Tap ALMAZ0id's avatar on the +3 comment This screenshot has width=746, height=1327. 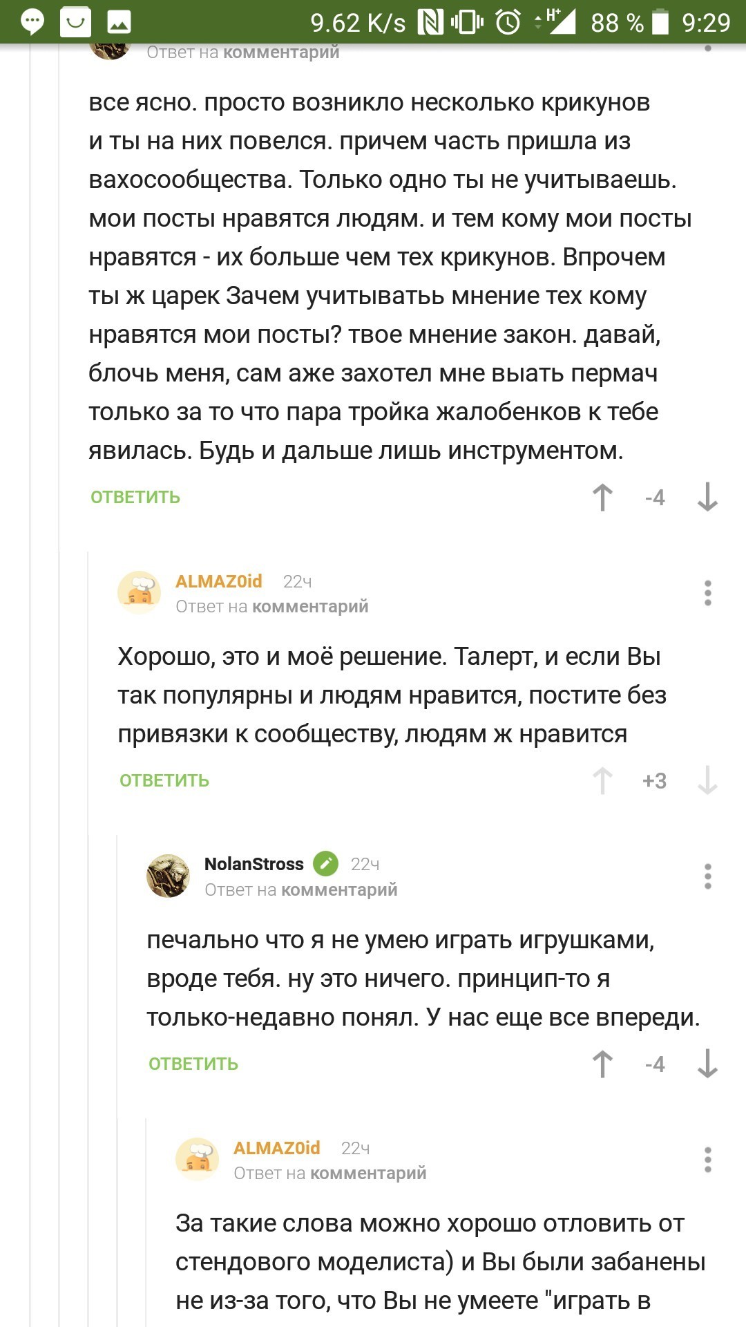[140, 593]
